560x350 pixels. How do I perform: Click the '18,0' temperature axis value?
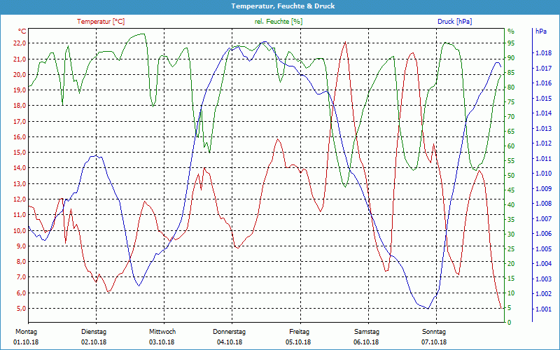pyautogui.click(x=20, y=106)
